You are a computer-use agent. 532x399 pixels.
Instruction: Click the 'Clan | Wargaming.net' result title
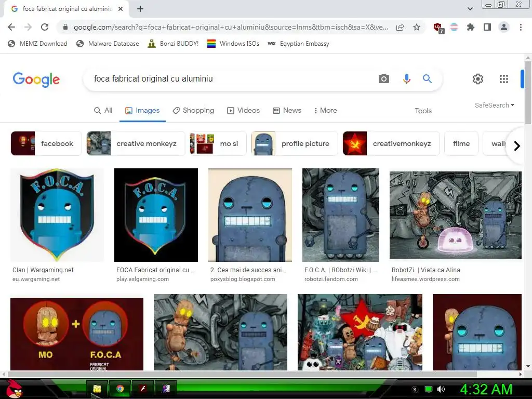[x=43, y=270]
